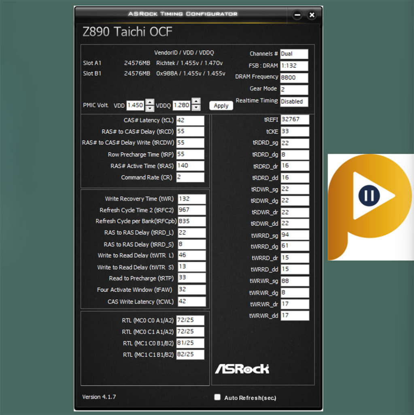Click the pause icon in the orange logo

click(369, 196)
